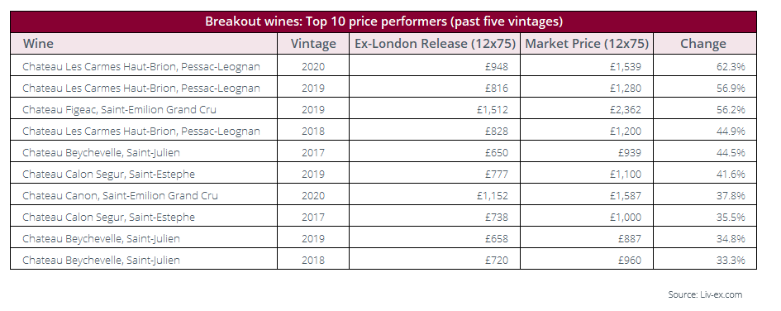Click the £960 market price cell

point(630,261)
